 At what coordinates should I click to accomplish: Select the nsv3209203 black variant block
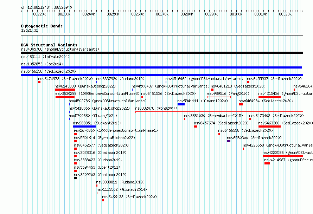pyautogui.click(x=76, y=178)
